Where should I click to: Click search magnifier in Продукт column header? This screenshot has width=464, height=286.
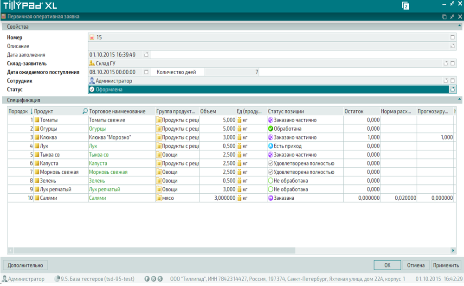(x=85, y=111)
